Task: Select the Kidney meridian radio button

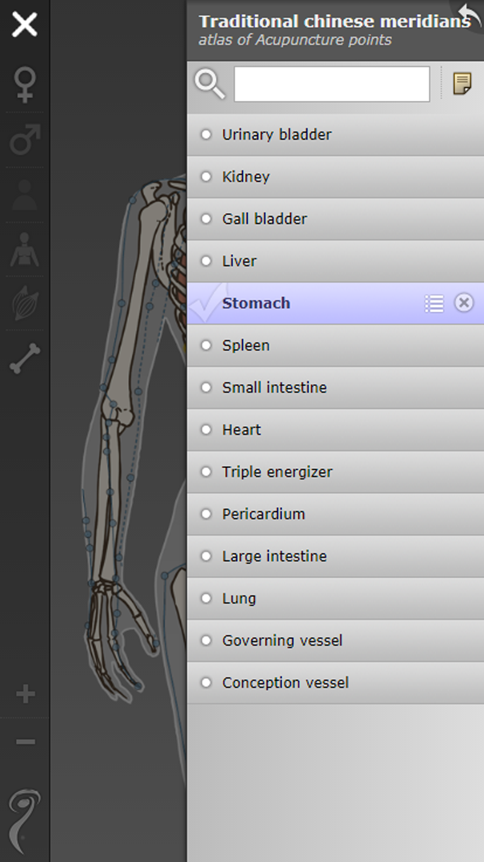Action: click(x=206, y=177)
